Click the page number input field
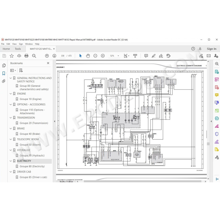The height and width of the screenshot is (220, 220). tap(63, 56)
